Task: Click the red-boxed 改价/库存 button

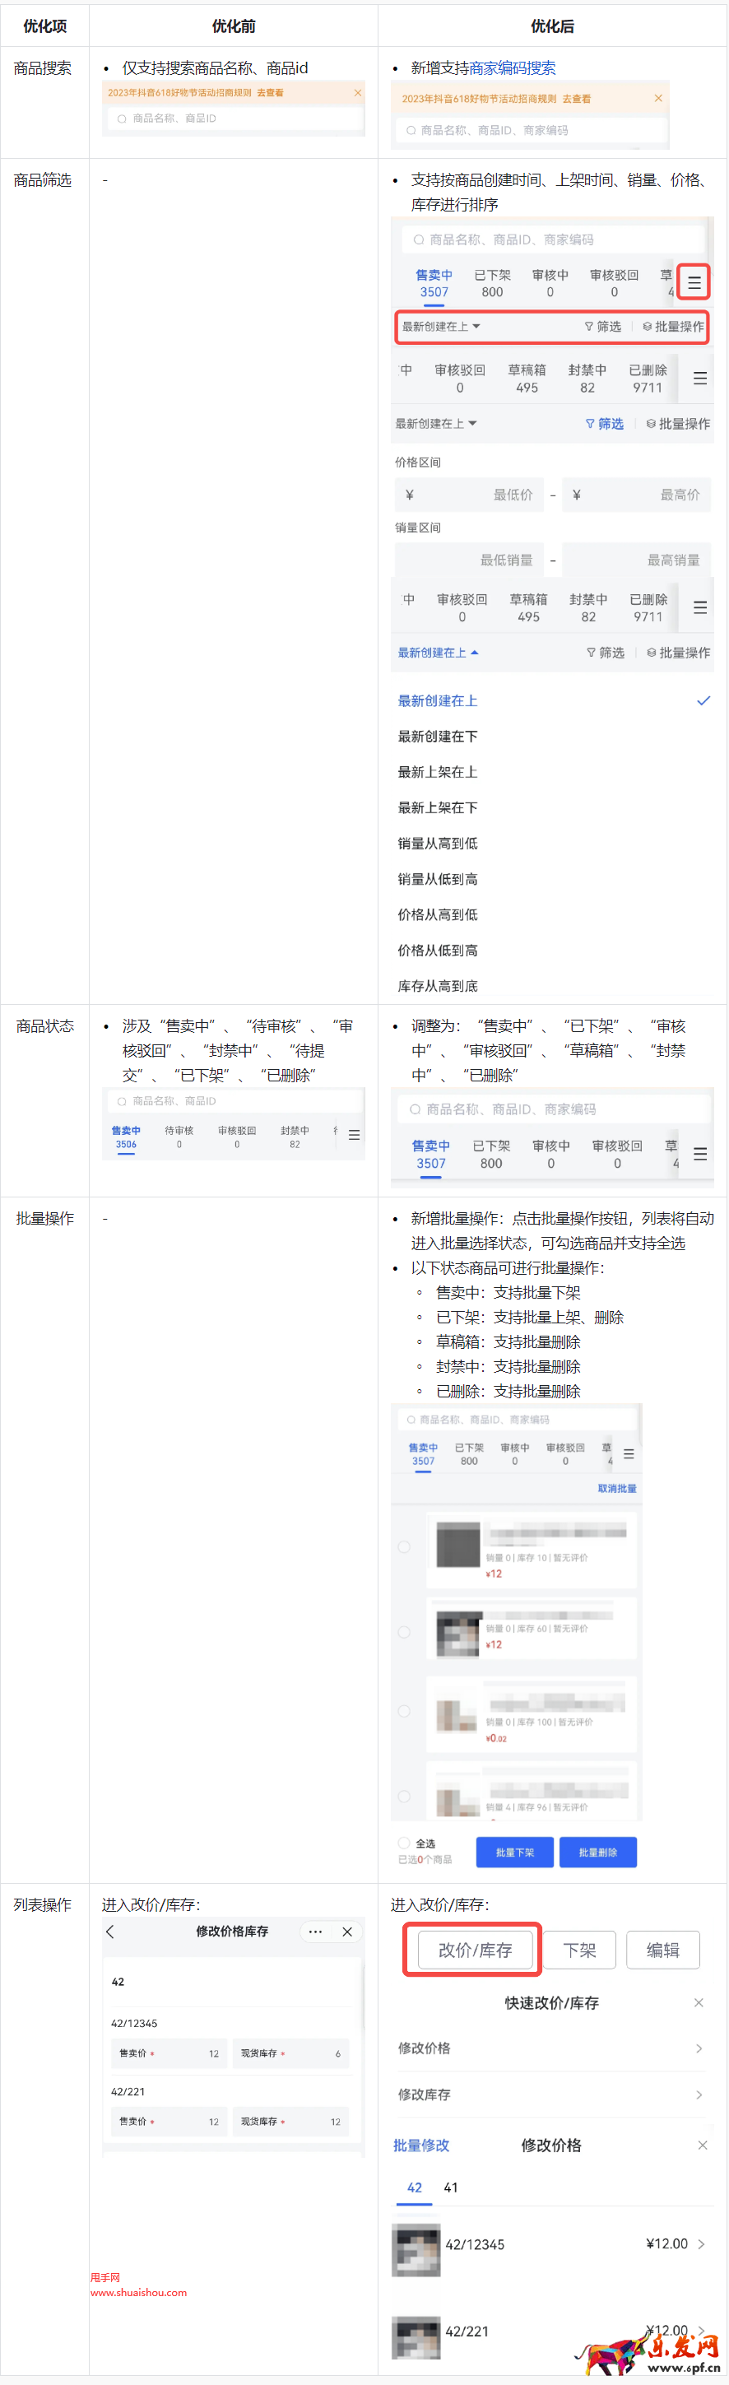Action: [x=475, y=1950]
